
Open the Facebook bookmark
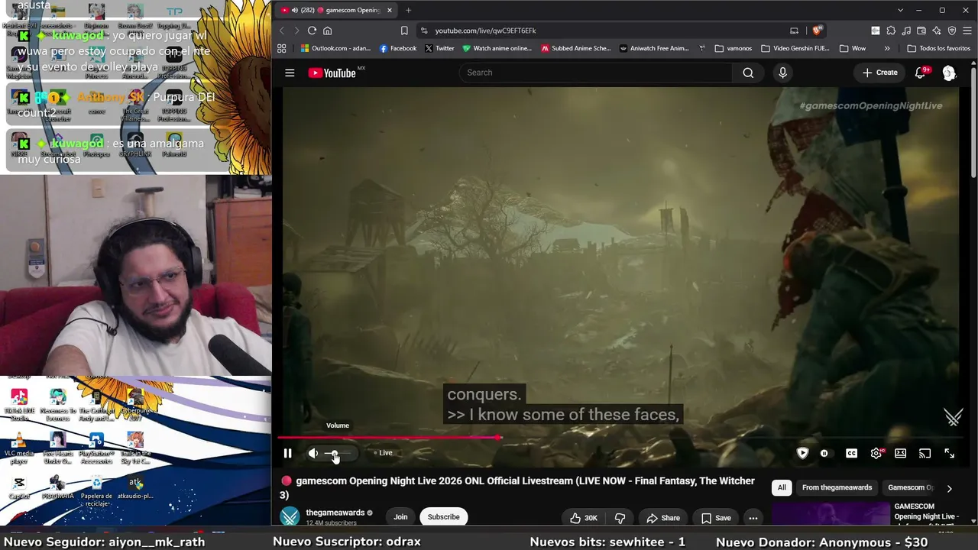pyautogui.click(x=398, y=48)
